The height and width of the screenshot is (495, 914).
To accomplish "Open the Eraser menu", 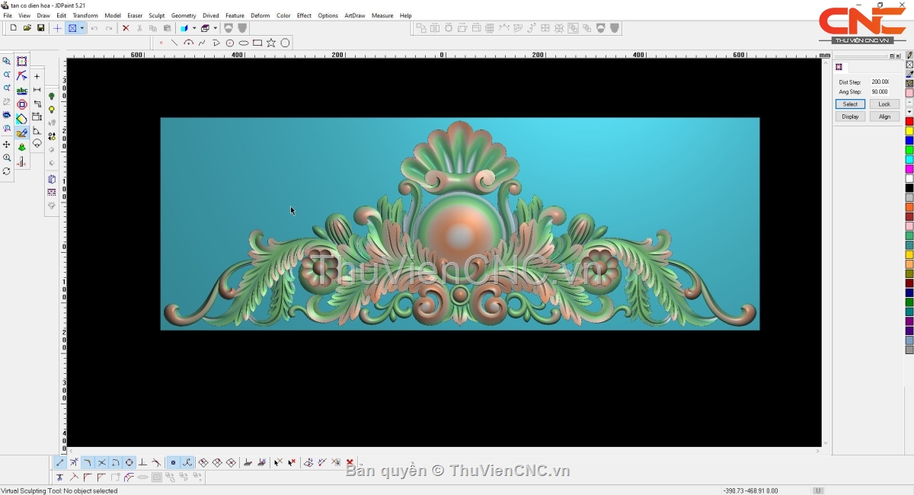I will (x=135, y=15).
